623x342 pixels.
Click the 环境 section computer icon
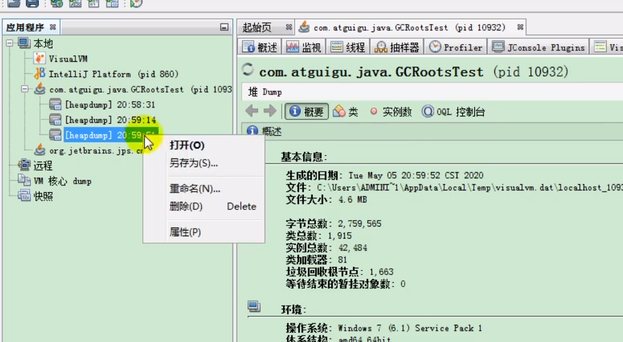(254, 307)
